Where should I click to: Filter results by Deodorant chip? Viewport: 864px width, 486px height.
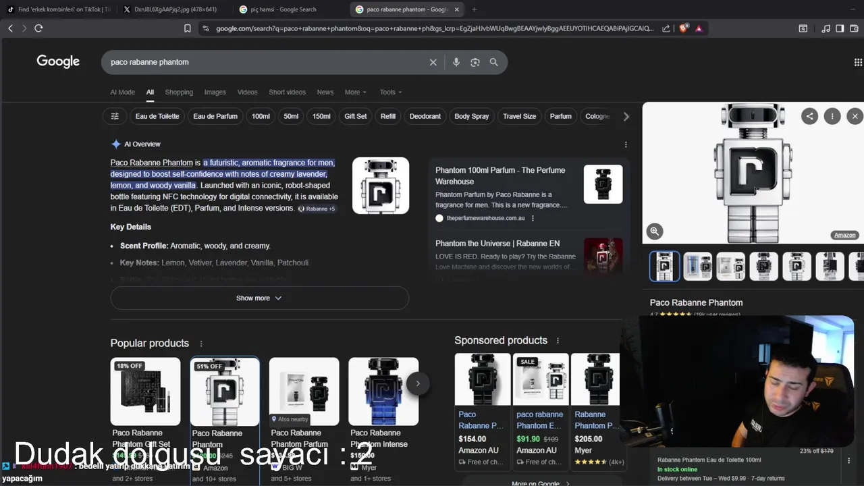coord(425,116)
